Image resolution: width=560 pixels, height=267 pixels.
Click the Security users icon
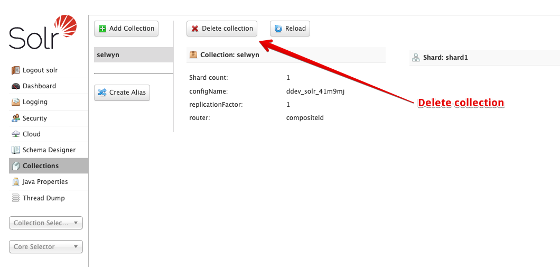pos(15,118)
